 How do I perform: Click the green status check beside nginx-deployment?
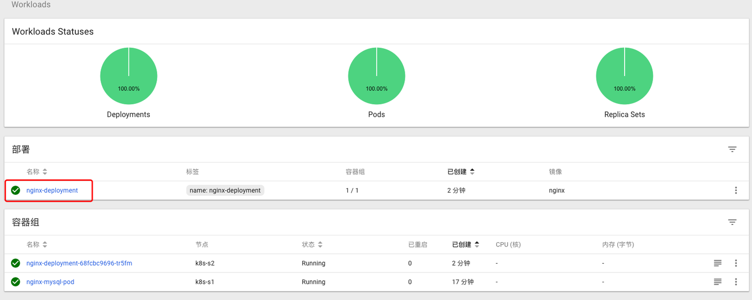click(15, 190)
